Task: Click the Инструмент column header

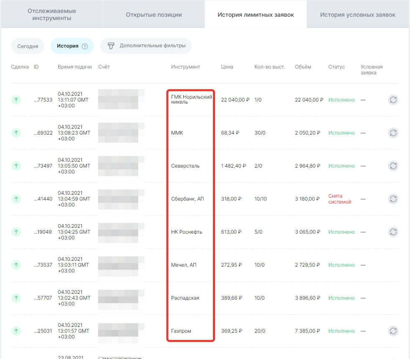Action: [x=186, y=67]
